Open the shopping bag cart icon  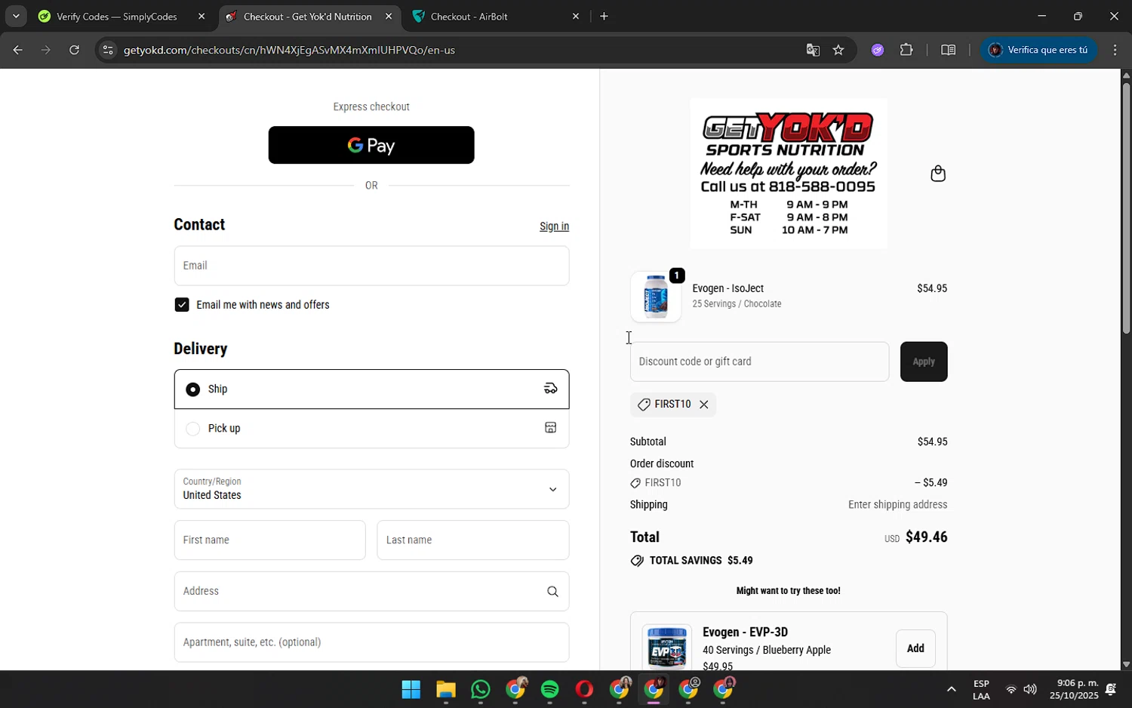coord(938,174)
